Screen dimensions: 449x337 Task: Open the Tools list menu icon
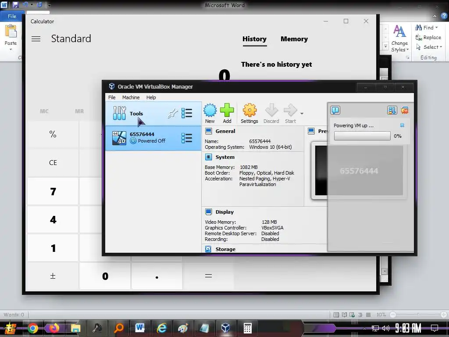click(x=187, y=113)
